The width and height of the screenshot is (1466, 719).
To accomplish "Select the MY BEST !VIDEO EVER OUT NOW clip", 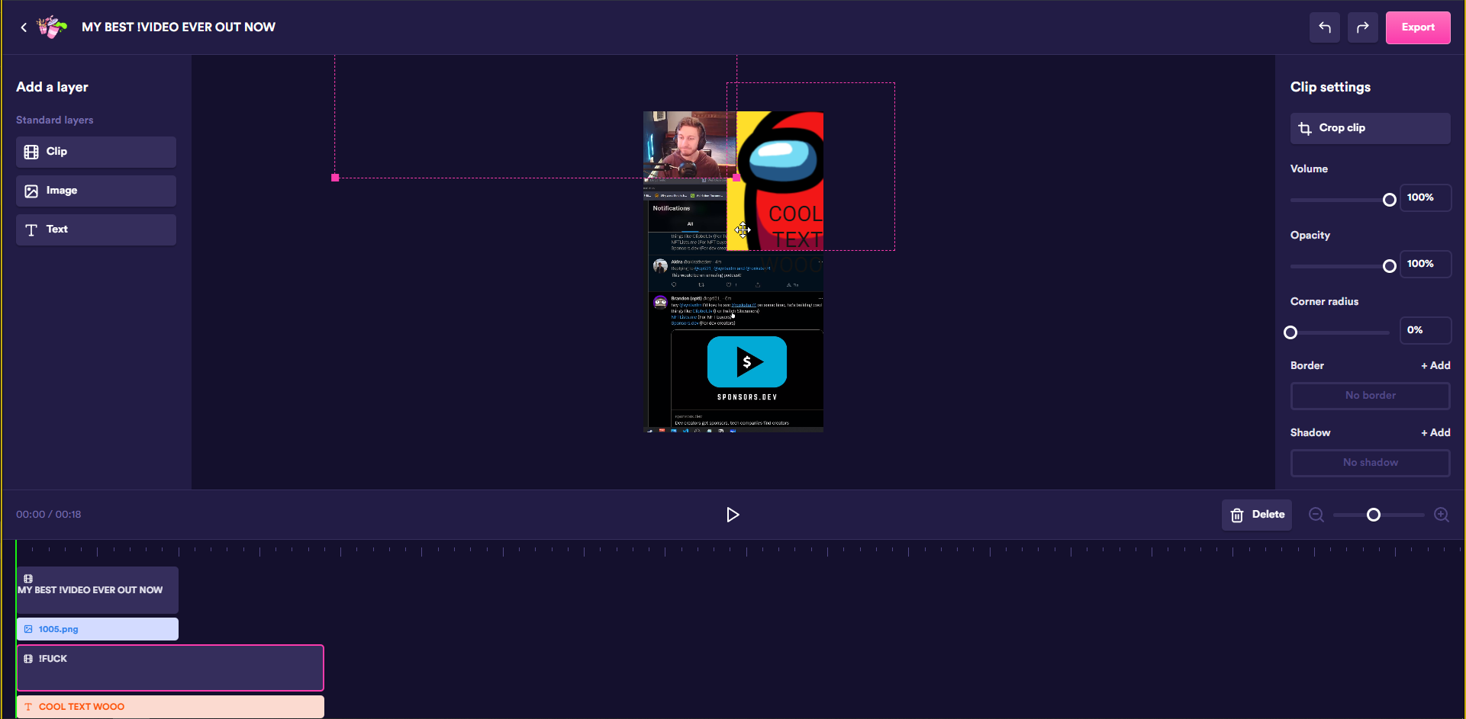I will (x=98, y=590).
